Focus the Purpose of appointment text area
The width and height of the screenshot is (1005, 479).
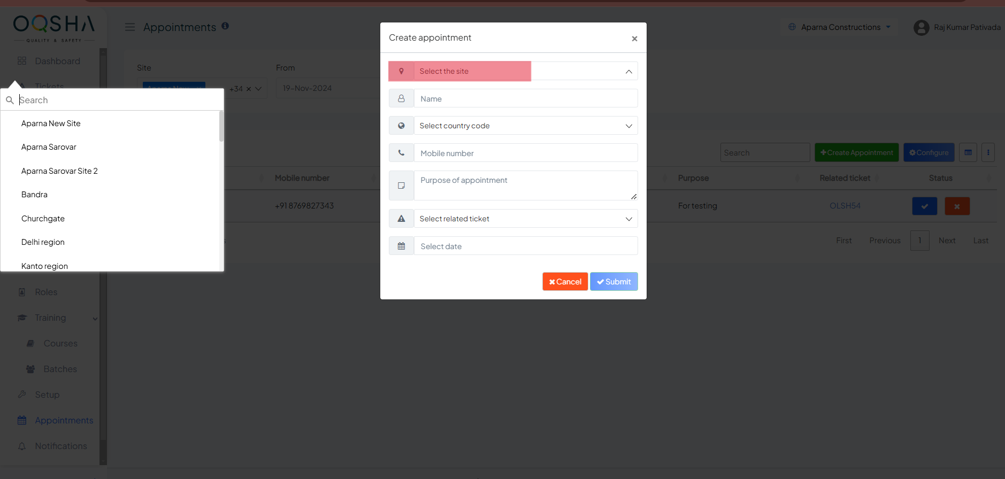(525, 185)
